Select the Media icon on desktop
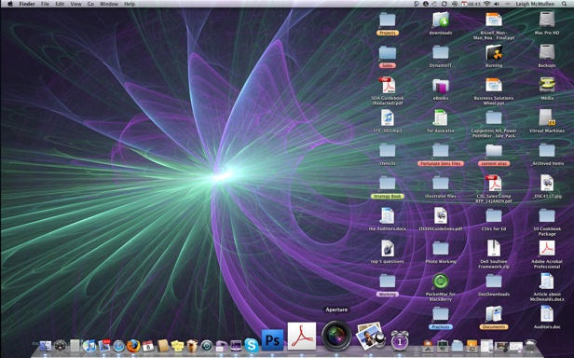 pos(547,85)
